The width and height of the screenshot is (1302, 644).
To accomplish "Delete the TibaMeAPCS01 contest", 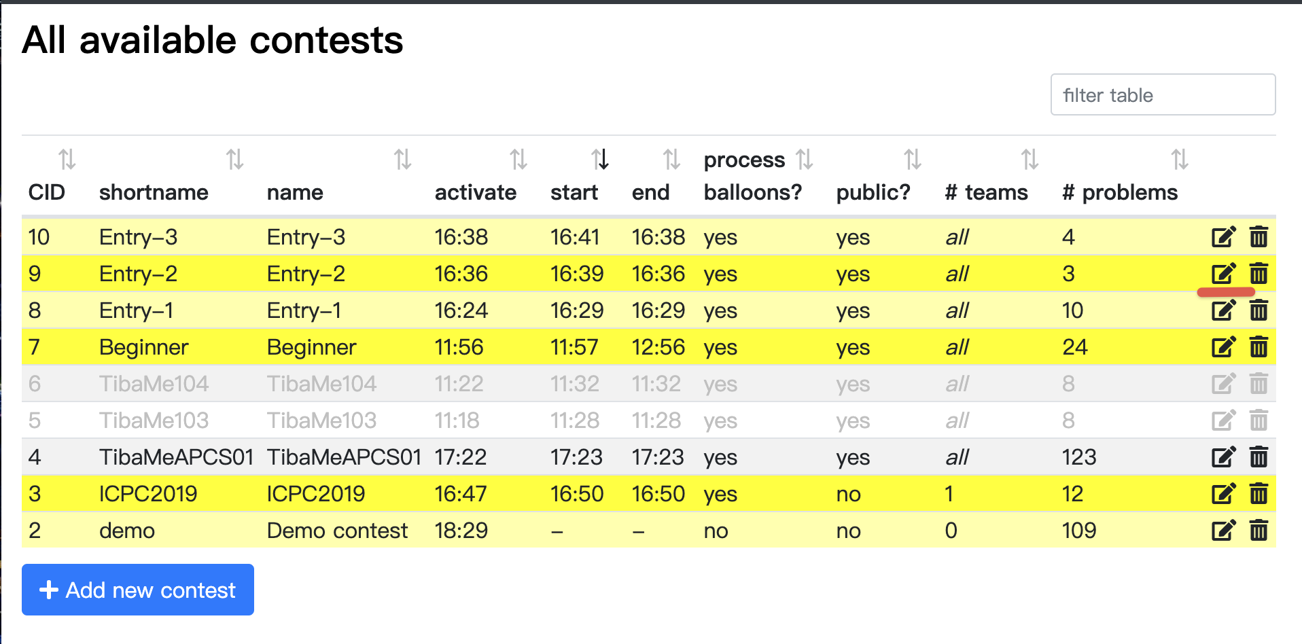I will pyautogui.click(x=1259, y=457).
